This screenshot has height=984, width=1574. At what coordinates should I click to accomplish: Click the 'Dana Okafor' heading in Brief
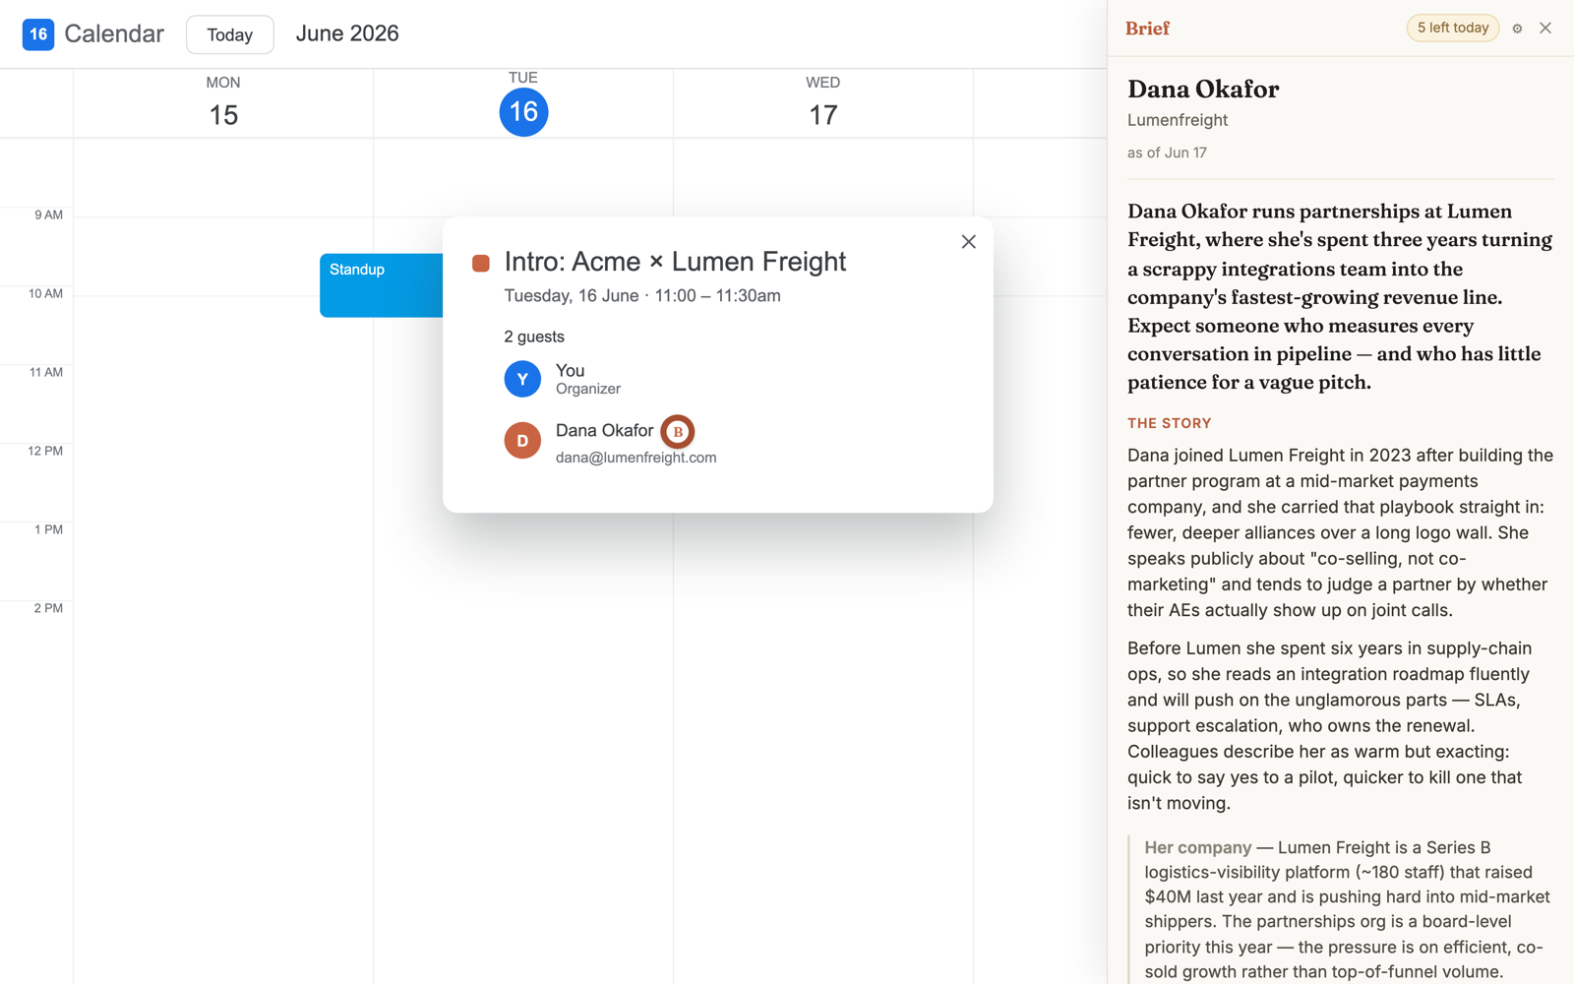coord(1203,89)
